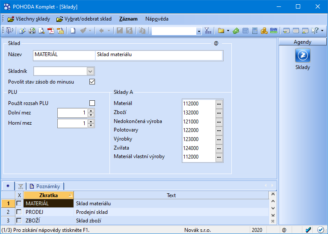Click the @ symbol in Sklad header

[x=216, y=43]
